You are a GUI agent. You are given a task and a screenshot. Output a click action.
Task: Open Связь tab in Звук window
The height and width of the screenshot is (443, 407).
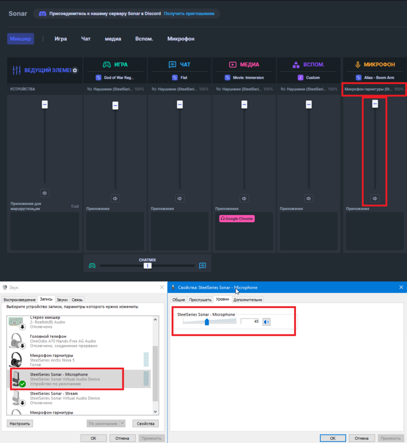77,300
